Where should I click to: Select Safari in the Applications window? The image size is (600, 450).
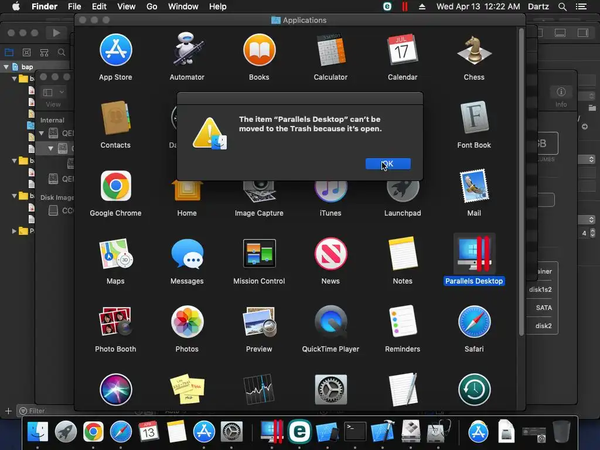[474, 322]
